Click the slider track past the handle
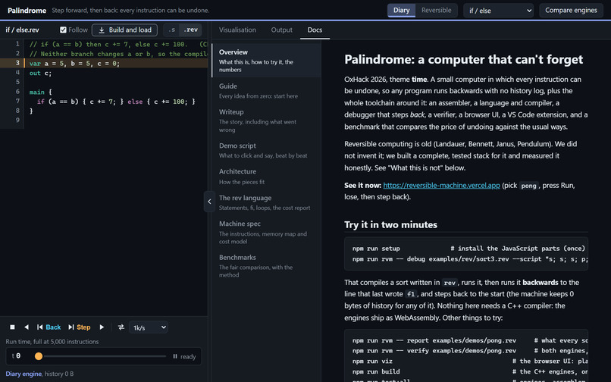 pyautogui.click(x=105, y=356)
